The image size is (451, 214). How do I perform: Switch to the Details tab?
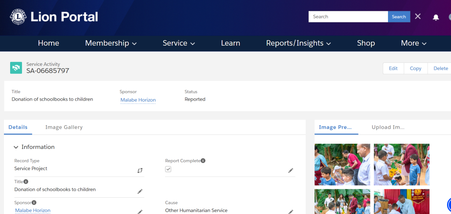pyautogui.click(x=18, y=127)
